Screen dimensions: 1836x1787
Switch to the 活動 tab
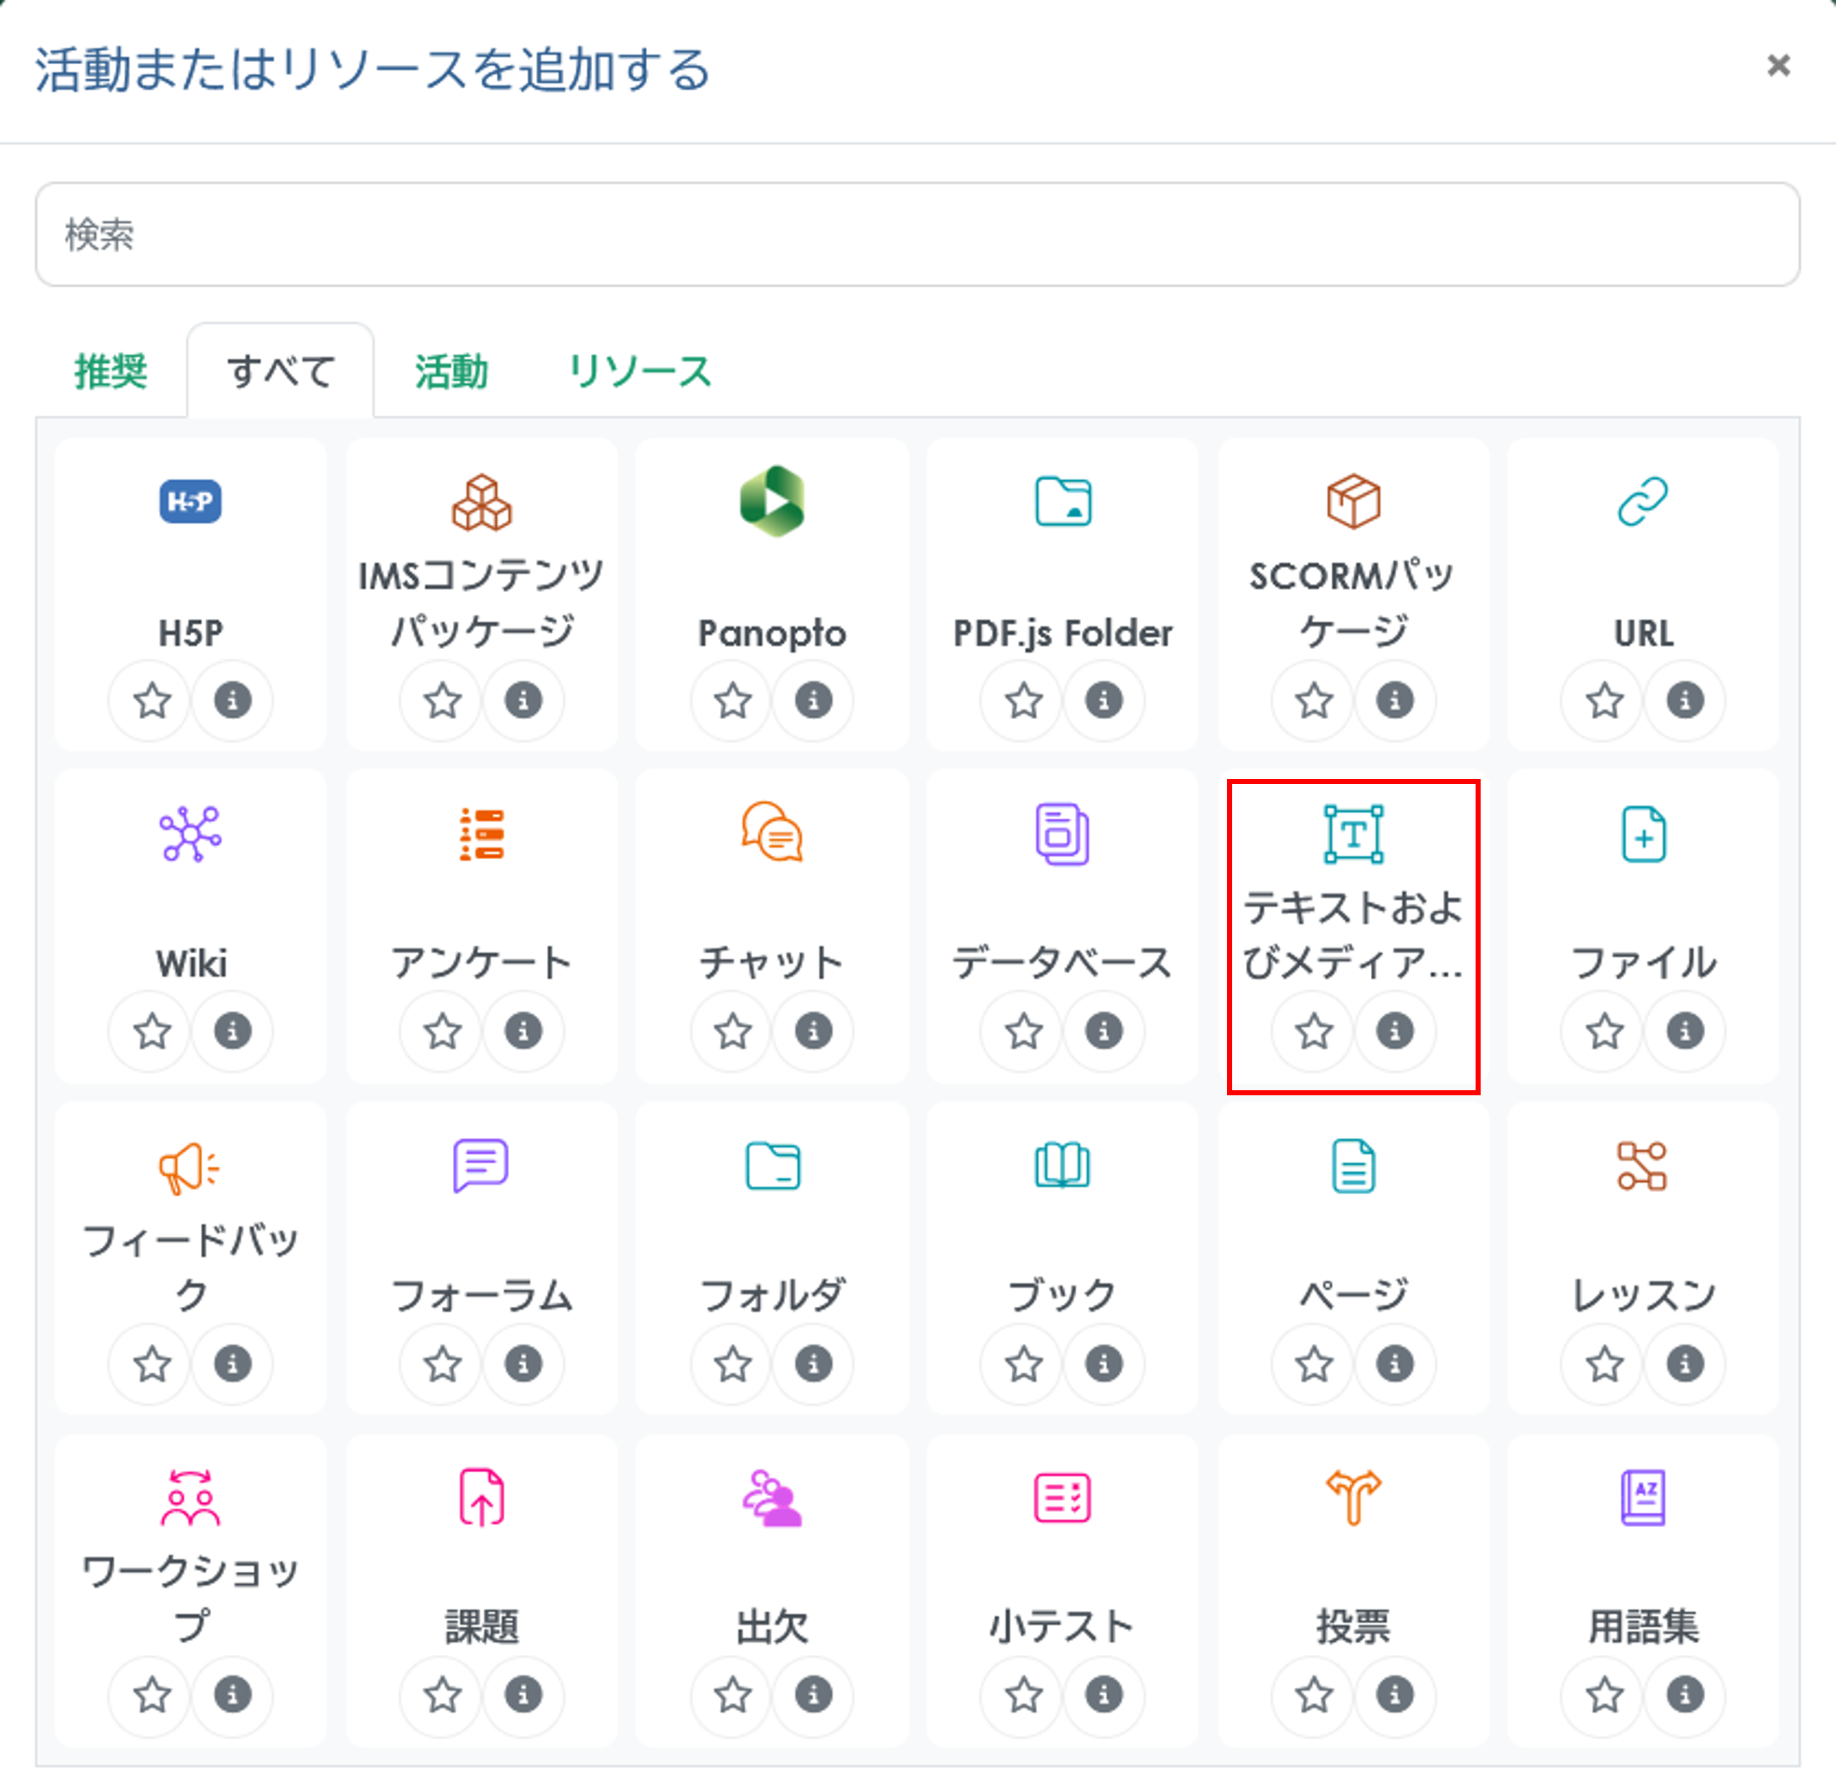point(451,372)
